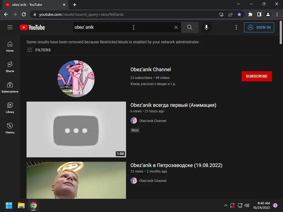Open the notification badge
Screen dimensions: 283x212
click(x=275, y=205)
